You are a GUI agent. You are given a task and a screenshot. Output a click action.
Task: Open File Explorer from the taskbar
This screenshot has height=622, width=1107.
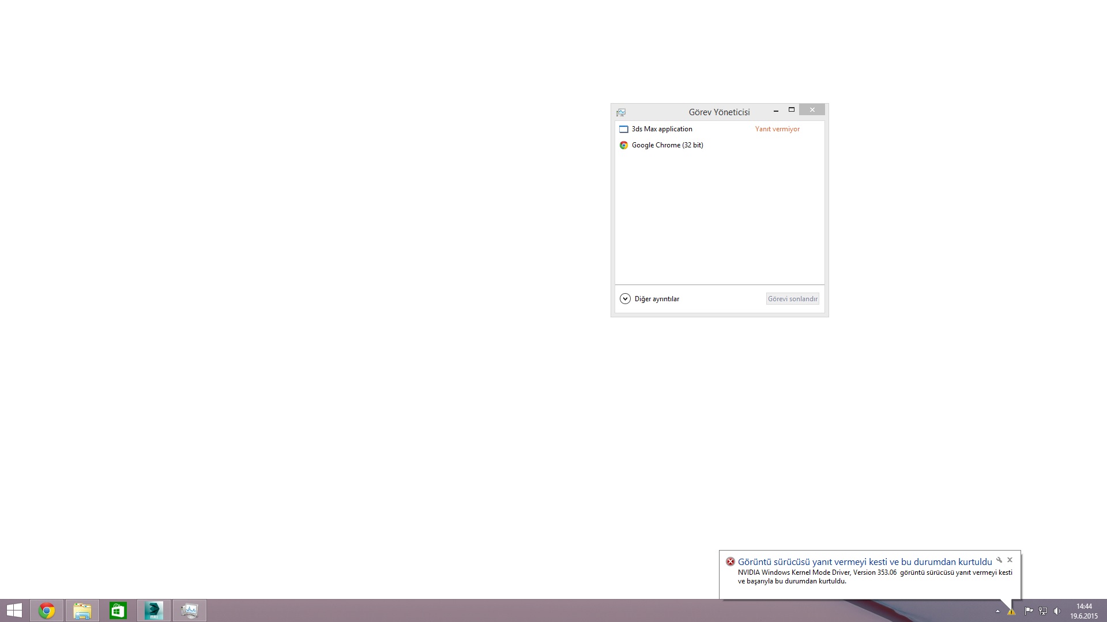point(82,610)
